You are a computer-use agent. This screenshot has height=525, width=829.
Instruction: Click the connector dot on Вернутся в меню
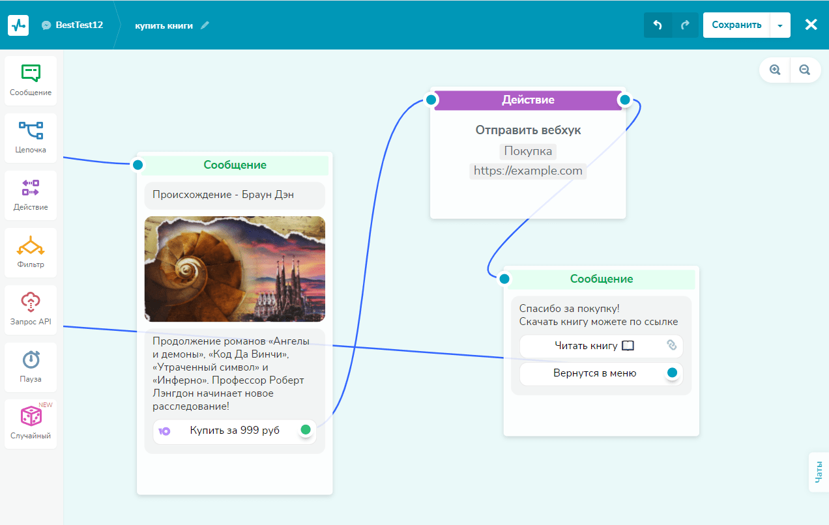click(672, 373)
